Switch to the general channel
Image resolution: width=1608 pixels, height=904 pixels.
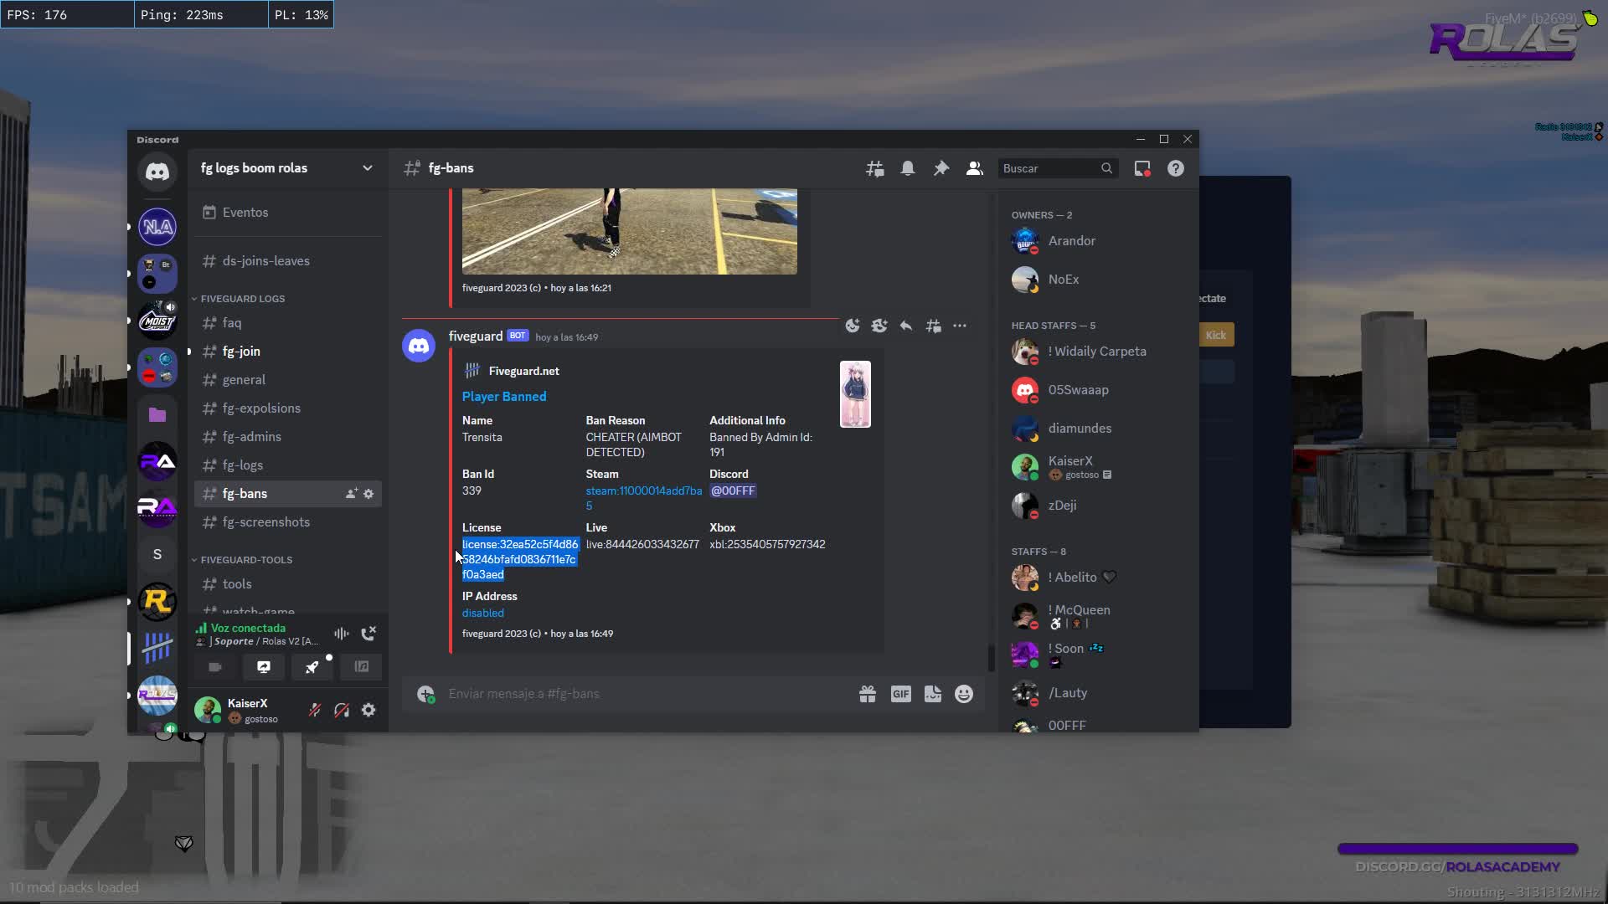[245, 379]
